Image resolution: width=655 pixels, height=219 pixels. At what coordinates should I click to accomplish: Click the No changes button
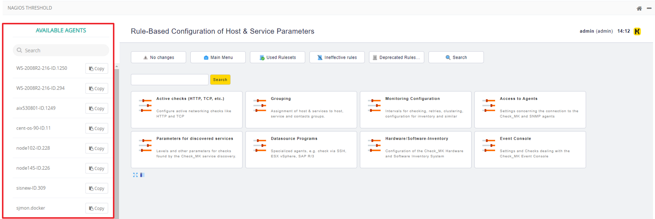[158, 57]
